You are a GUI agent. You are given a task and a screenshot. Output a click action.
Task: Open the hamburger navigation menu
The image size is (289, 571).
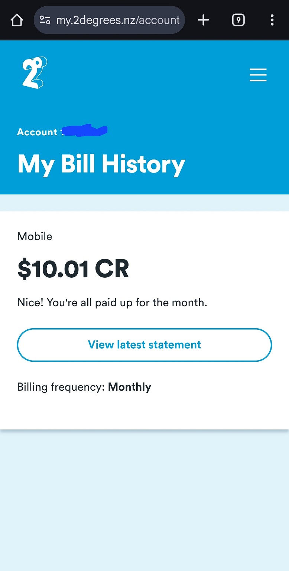click(258, 75)
